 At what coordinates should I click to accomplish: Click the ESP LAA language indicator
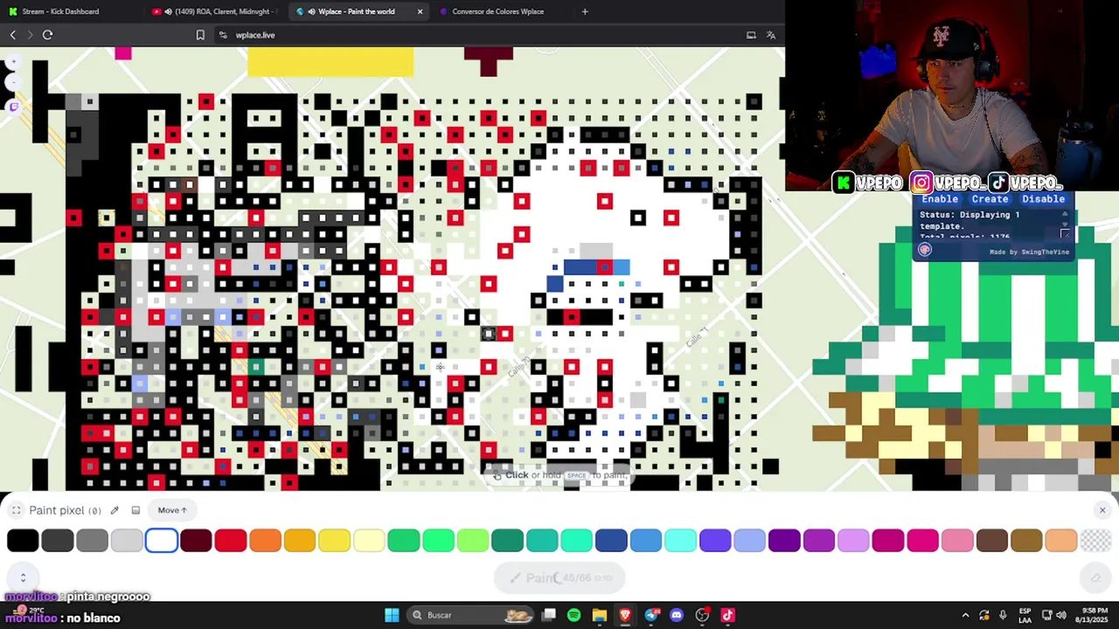pyautogui.click(x=1025, y=615)
